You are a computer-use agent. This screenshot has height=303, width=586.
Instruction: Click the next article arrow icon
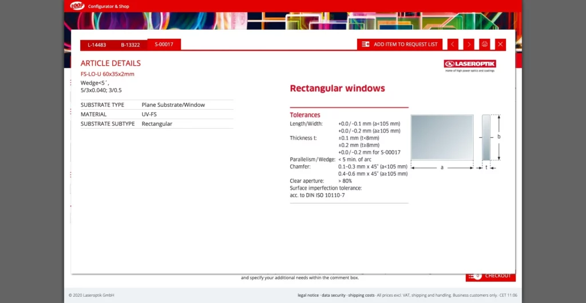[469, 44]
